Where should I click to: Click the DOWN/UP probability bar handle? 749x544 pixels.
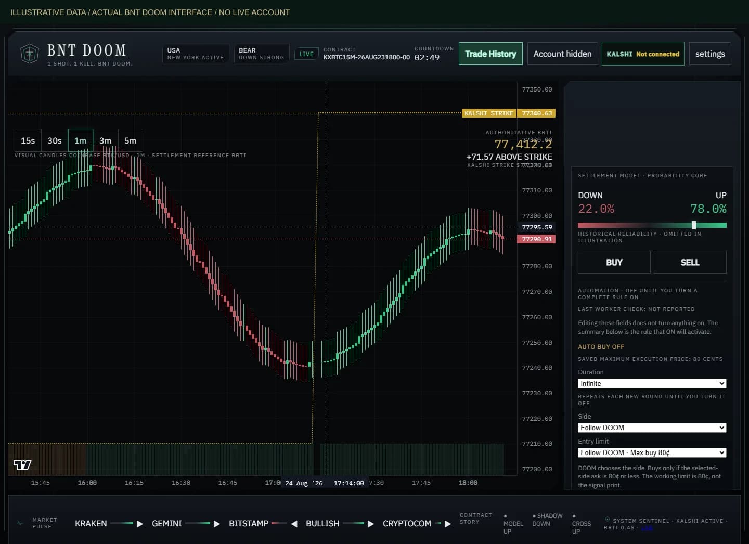tap(694, 225)
